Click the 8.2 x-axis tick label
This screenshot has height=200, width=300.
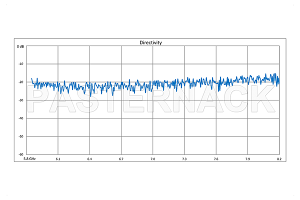click(x=278, y=159)
